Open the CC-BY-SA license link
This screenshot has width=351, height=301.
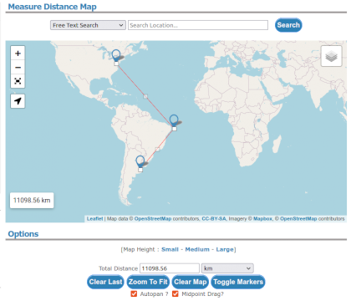tap(214, 219)
